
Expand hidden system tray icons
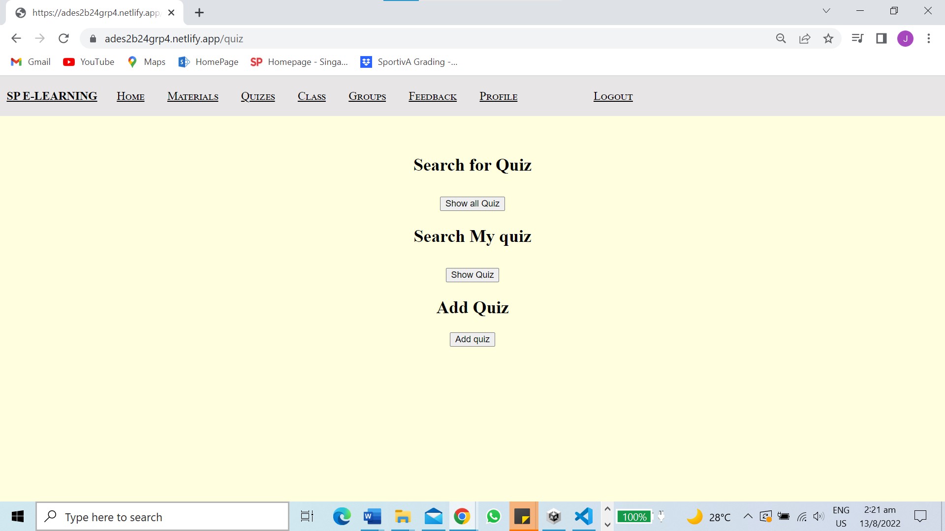pos(748,516)
